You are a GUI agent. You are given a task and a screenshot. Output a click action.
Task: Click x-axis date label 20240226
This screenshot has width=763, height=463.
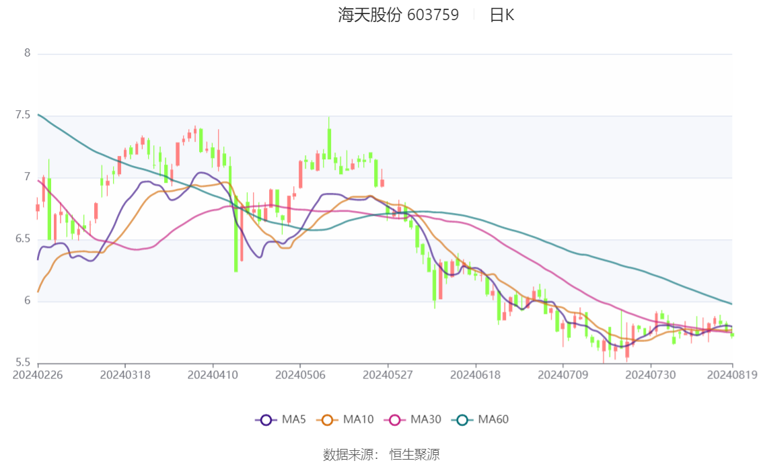38,375
